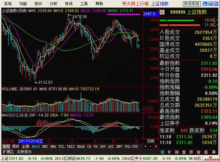Select the TRIX indicator
Image resolution: width=220 pixels, height=162 pixels.
[x=70, y=146]
